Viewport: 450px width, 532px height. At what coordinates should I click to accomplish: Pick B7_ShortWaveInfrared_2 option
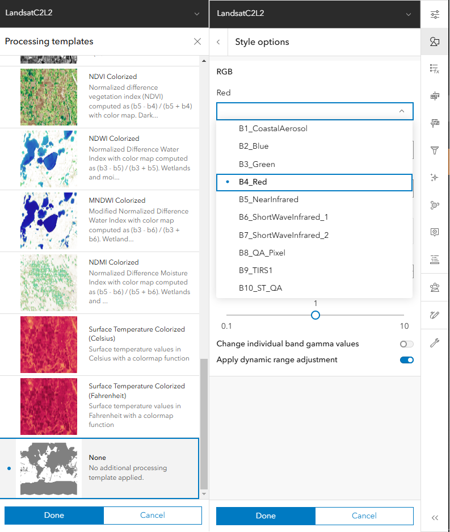click(284, 235)
